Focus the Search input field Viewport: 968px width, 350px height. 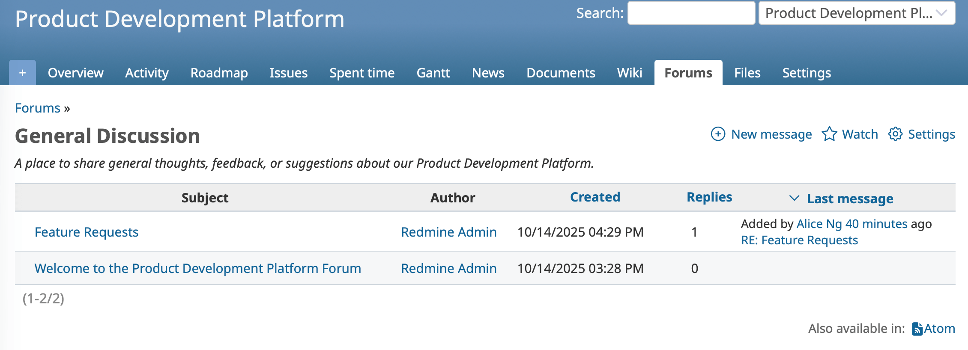691,13
